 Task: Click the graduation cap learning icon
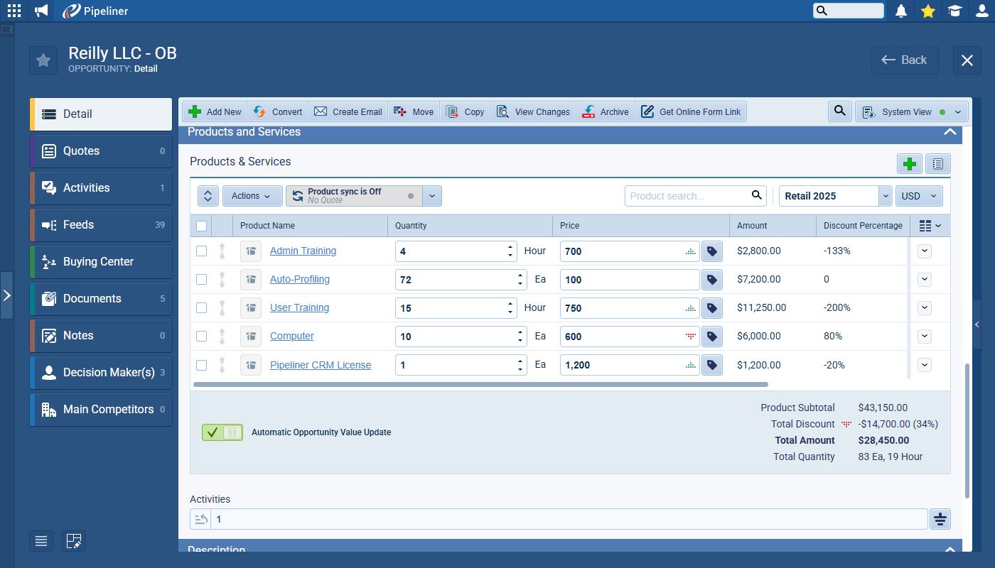(x=954, y=11)
